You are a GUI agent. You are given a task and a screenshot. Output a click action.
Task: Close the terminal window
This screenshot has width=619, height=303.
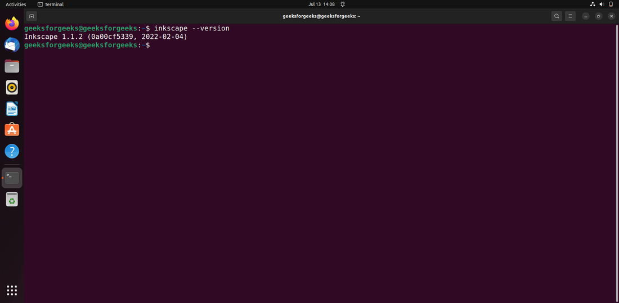click(x=612, y=16)
